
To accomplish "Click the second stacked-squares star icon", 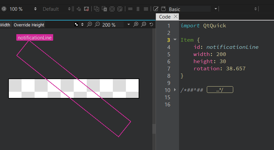I will click(104, 9).
